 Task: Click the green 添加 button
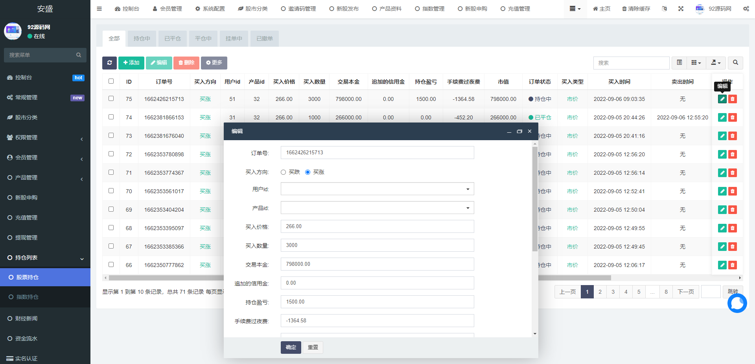click(131, 63)
